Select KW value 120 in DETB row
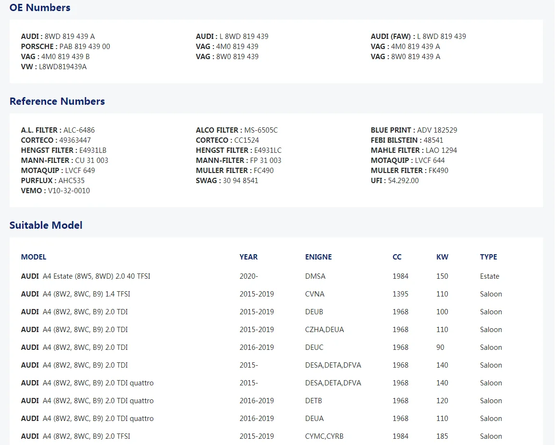This screenshot has height=445, width=555. click(x=442, y=401)
